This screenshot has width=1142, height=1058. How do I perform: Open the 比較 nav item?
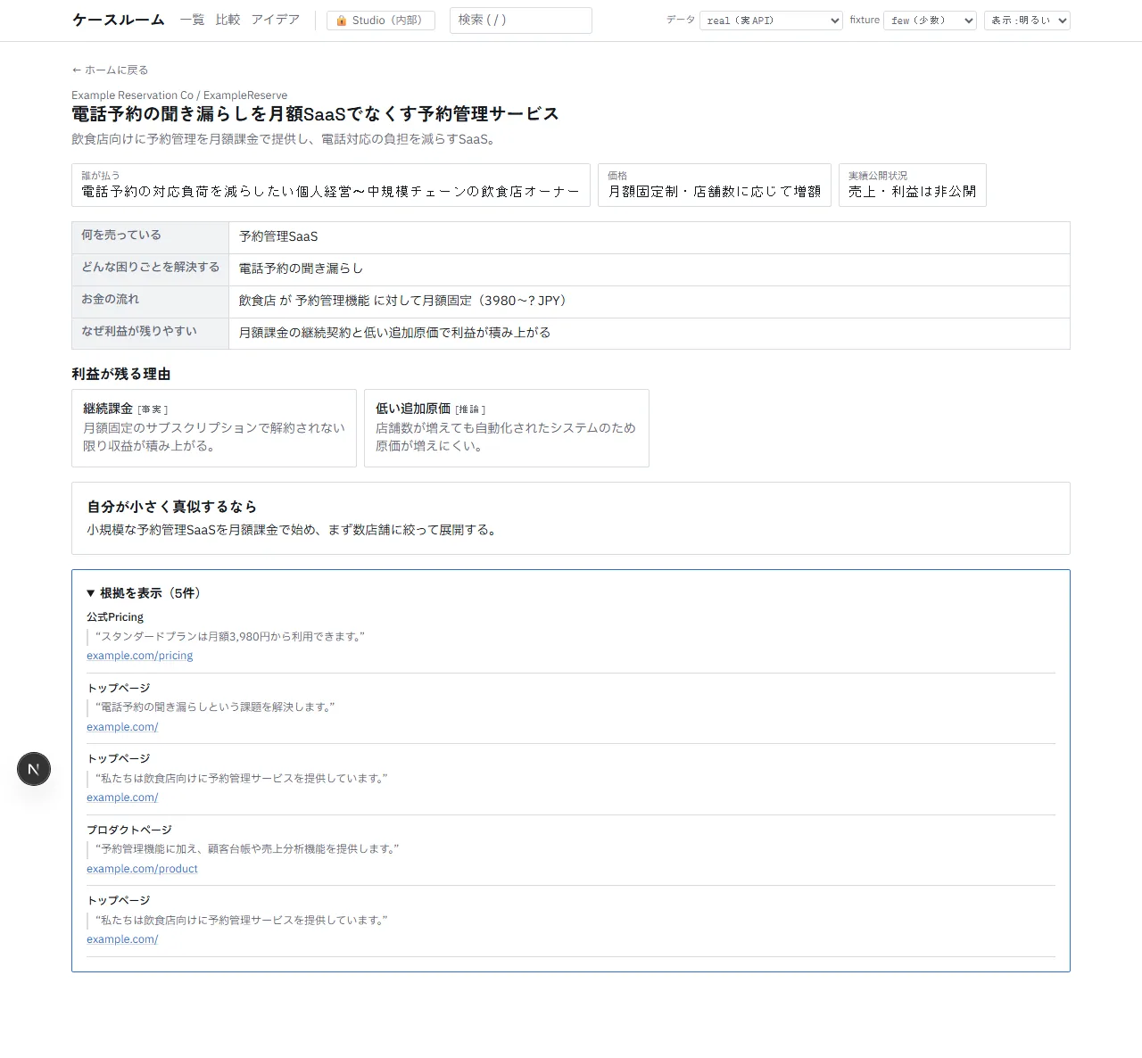click(228, 20)
